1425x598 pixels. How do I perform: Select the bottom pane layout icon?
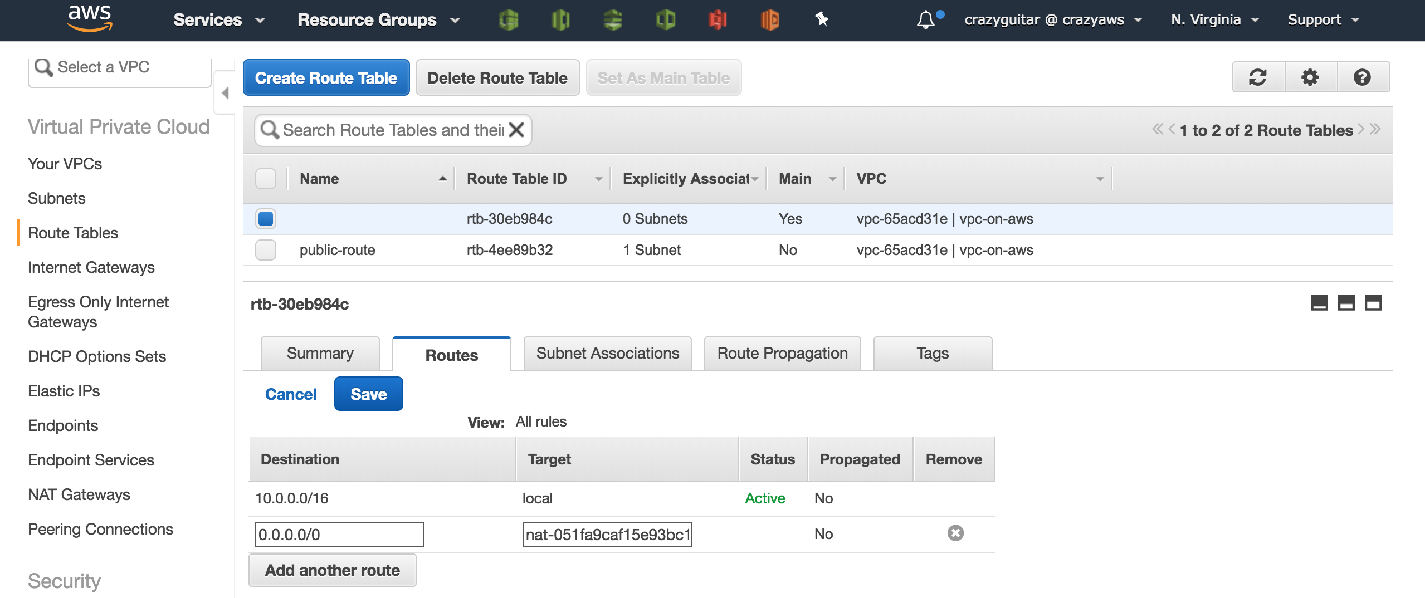pyautogui.click(x=1373, y=304)
